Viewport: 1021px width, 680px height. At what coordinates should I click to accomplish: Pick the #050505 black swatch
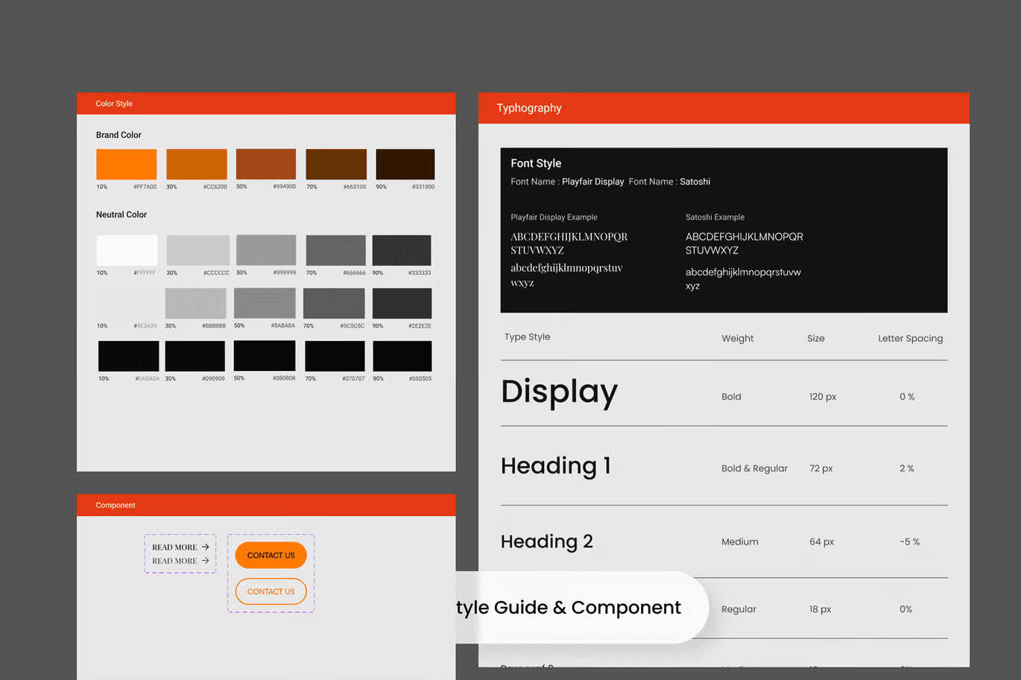pos(402,356)
